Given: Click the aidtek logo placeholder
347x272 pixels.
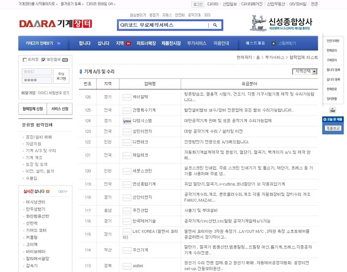Looking at the screenshot, I should click(x=127, y=266).
